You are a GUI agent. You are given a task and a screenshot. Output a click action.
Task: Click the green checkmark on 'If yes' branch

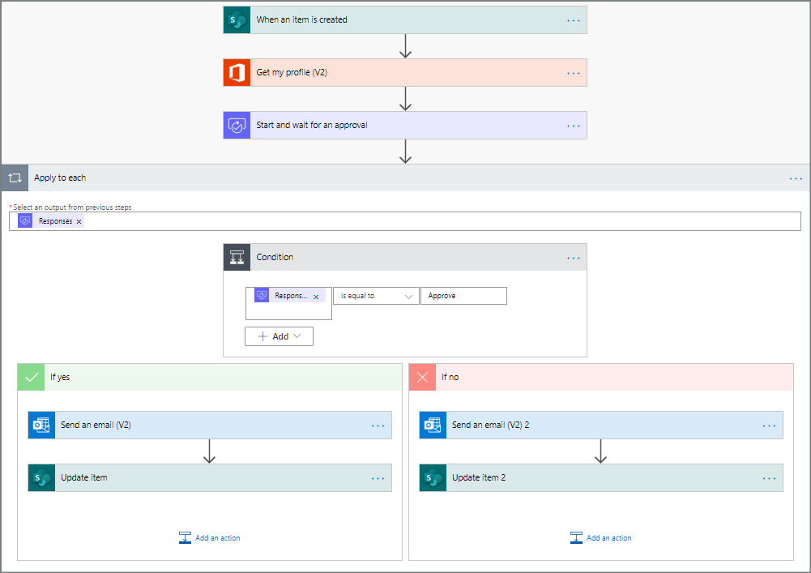(x=31, y=377)
